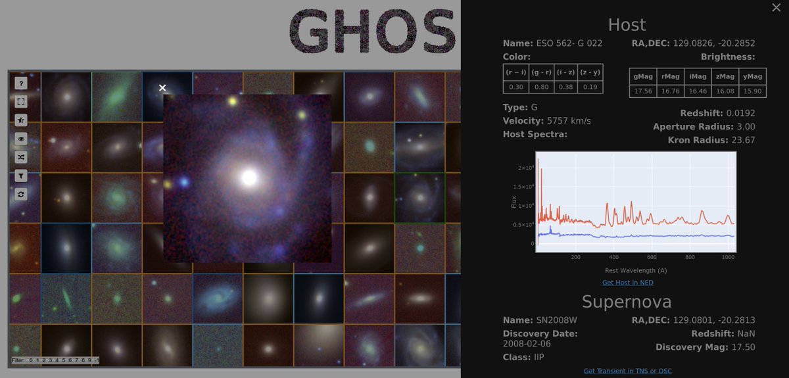The width and height of the screenshot is (789, 378).
Task: Shuffle the galaxy grid with the random icon
Action: 21,157
